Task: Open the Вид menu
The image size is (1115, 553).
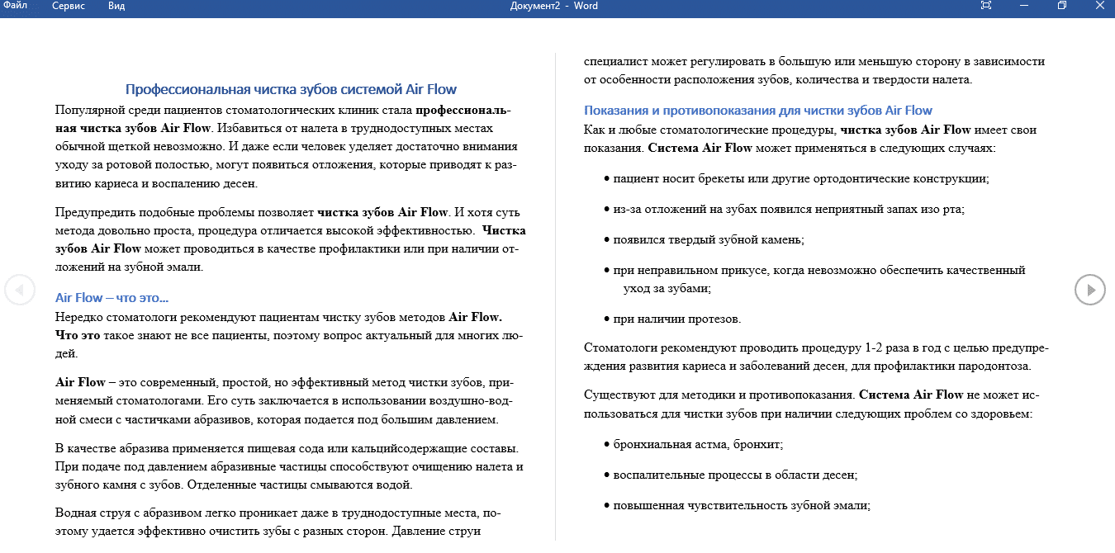Action: click(116, 6)
